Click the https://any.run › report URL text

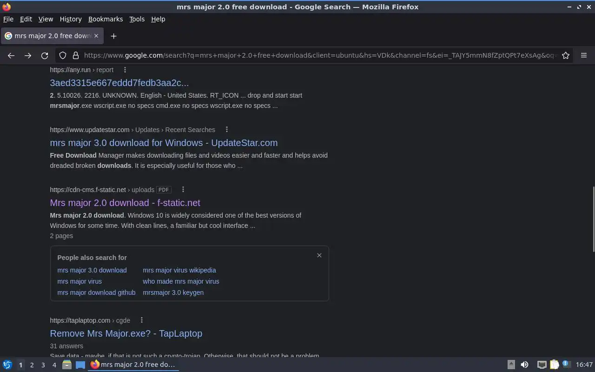pos(82,70)
